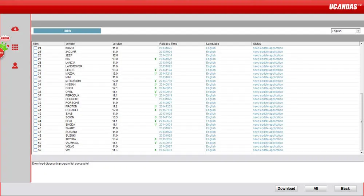This screenshot has height=196, width=364.
Task: Tick the PEUGEOT checkbox
Action: pyautogui.click(x=35, y=99)
